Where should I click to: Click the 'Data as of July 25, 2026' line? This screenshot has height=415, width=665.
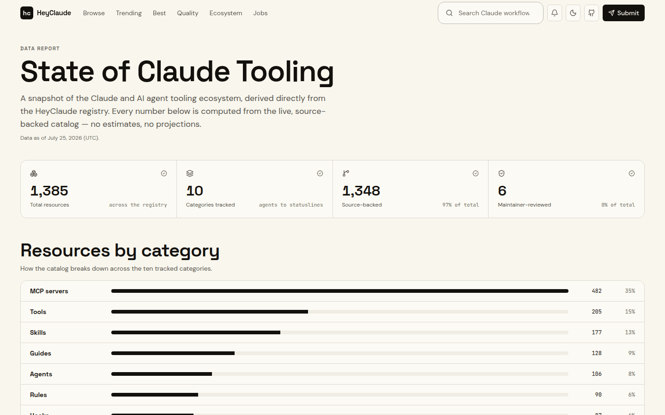pyautogui.click(x=60, y=138)
